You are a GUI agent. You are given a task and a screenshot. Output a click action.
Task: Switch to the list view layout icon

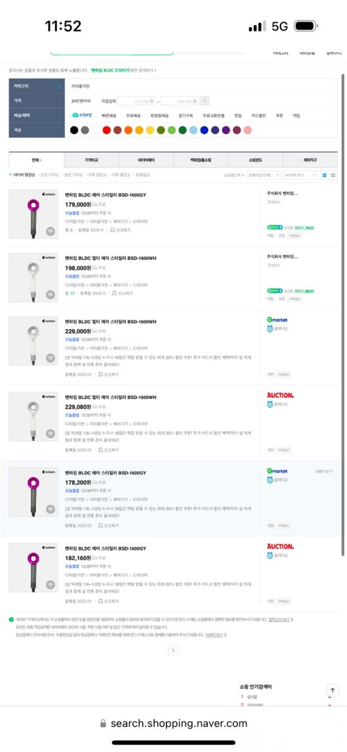pyautogui.click(x=324, y=175)
